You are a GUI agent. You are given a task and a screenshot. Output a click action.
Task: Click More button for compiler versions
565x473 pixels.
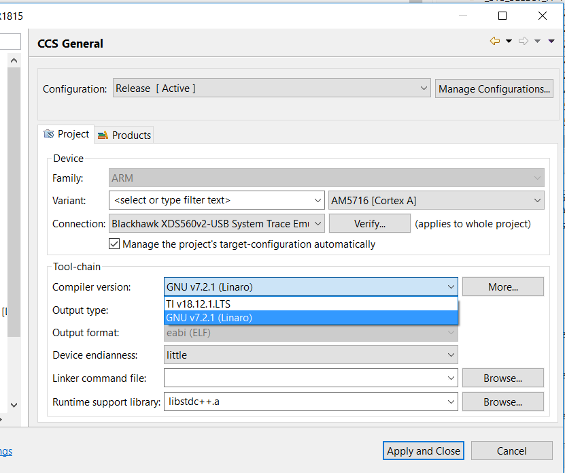pos(503,287)
